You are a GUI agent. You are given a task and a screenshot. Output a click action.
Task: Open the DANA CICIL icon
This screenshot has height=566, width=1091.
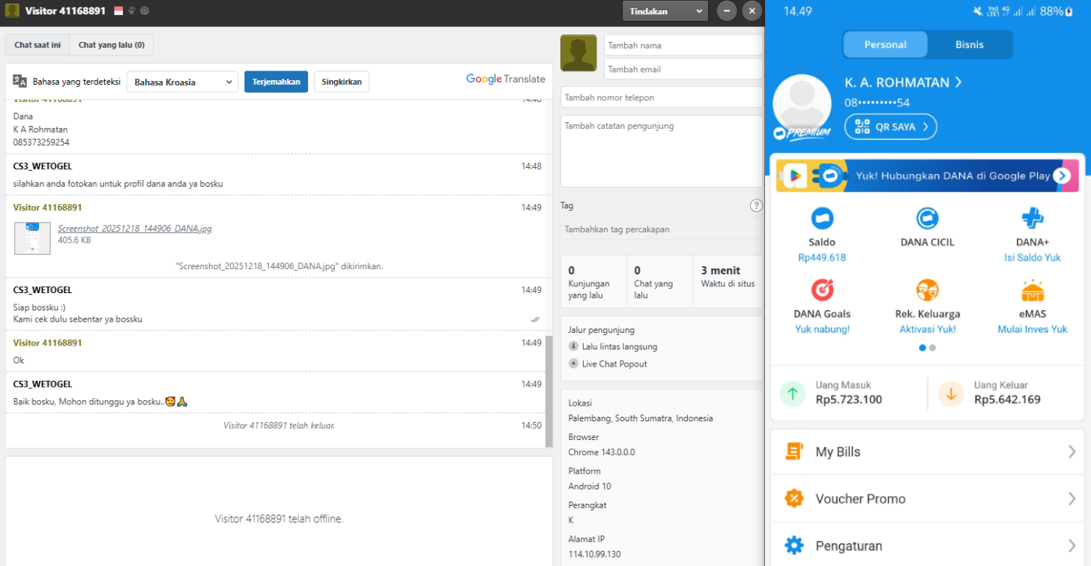click(x=927, y=218)
